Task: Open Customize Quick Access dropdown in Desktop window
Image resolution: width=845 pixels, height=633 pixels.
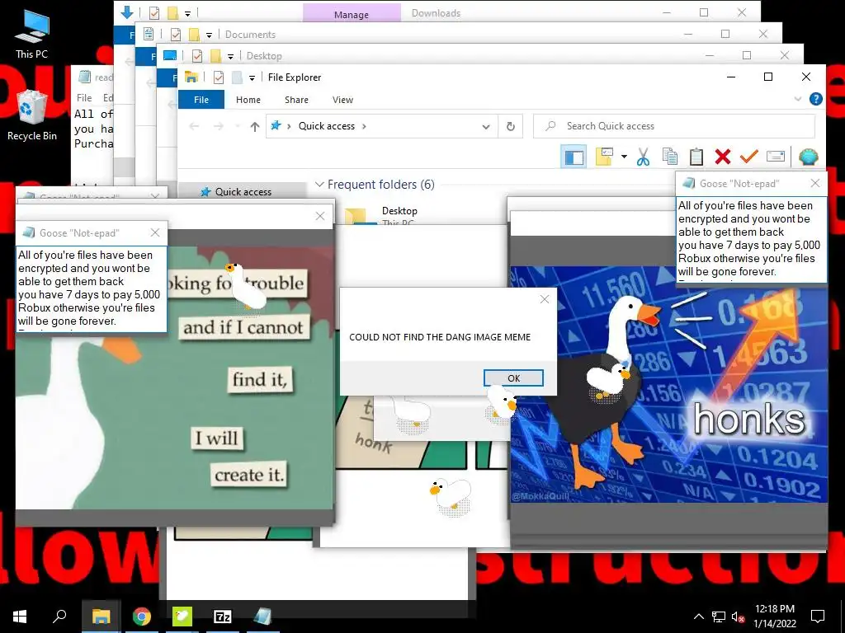Action: pyautogui.click(x=230, y=57)
